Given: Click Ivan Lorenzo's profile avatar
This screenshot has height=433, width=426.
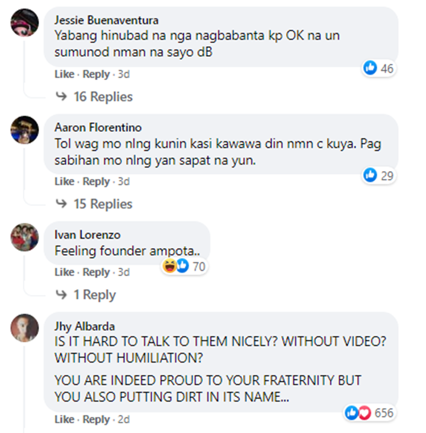Looking at the screenshot, I should click(x=24, y=237).
